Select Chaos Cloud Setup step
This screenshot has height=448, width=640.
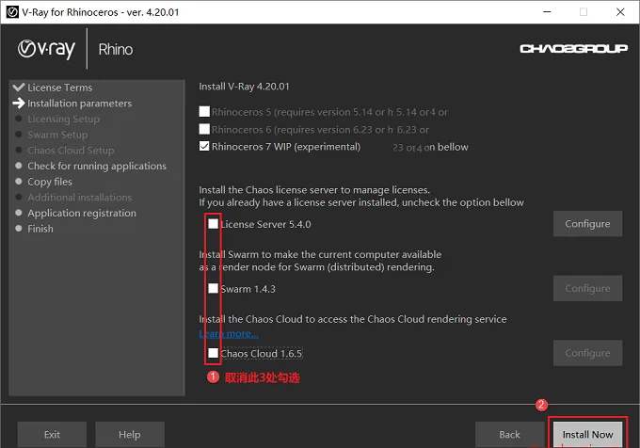click(71, 151)
